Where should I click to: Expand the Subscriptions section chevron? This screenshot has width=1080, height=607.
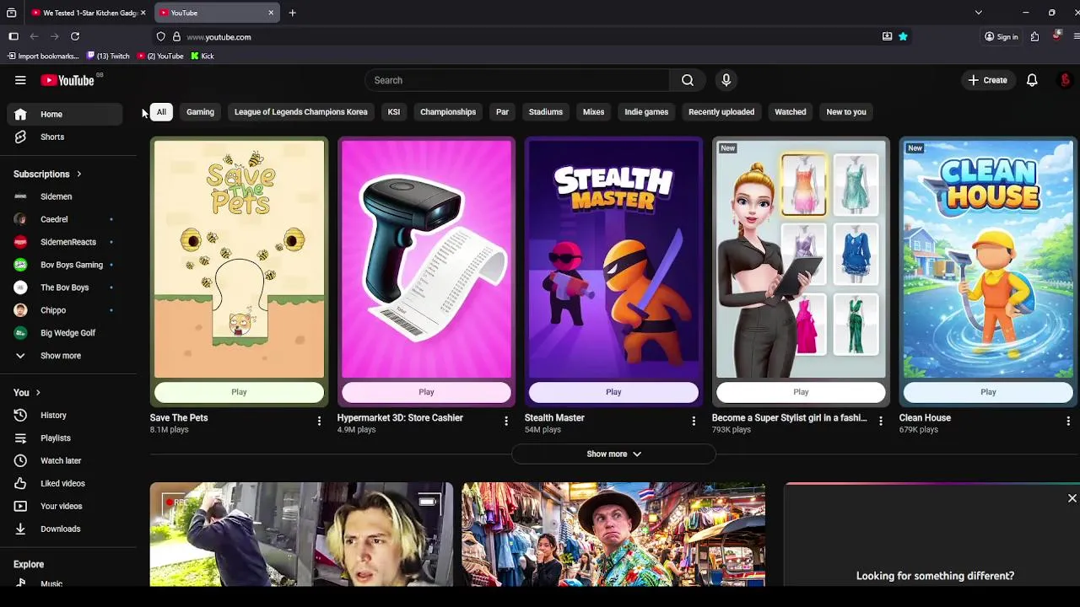pyautogui.click(x=78, y=175)
